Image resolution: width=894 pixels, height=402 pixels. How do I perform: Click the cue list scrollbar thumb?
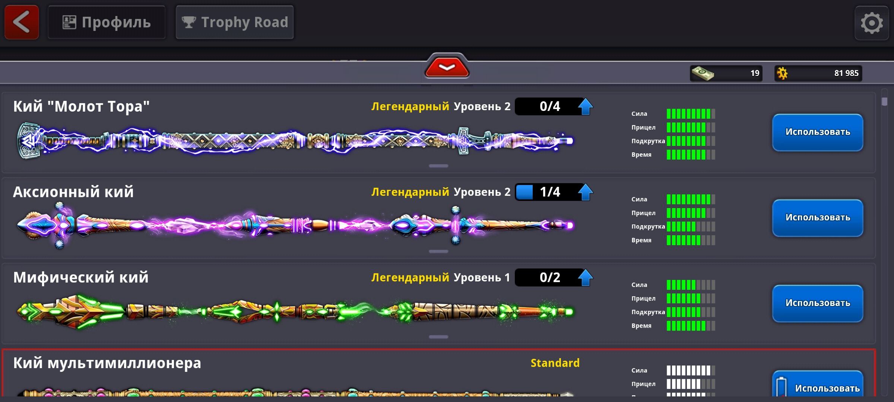click(884, 101)
